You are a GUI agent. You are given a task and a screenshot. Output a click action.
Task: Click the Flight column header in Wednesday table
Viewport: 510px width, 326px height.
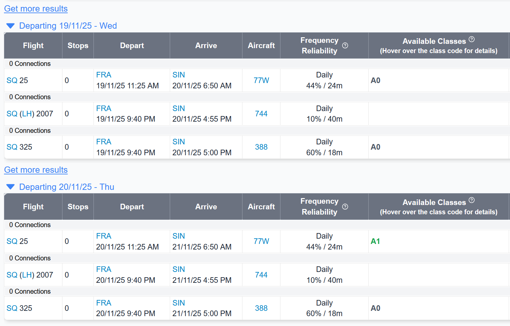pyautogui.click(x=33, y=45)
